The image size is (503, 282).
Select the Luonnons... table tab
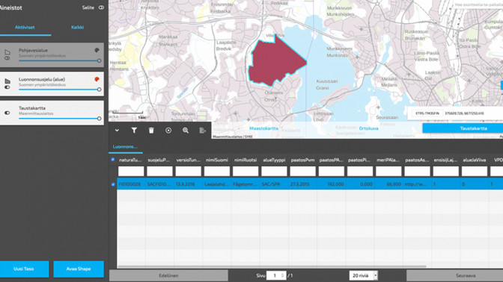[x=125, y=147]
